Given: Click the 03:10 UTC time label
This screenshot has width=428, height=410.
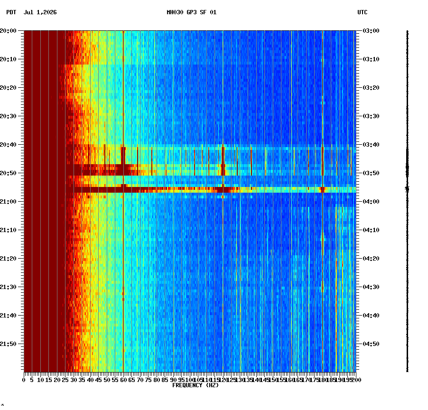Looking at the screenshot, I should pyautogui.click(x=371, y=59).
